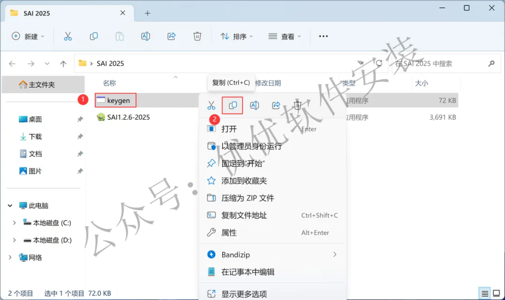Switch to details view in status bar

(485, 293)
